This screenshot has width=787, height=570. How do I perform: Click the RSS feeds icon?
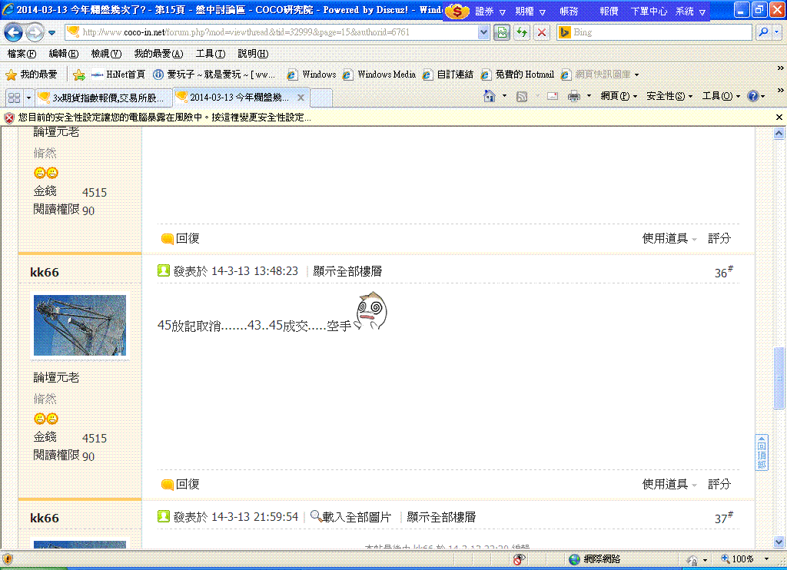click(522, 96)
